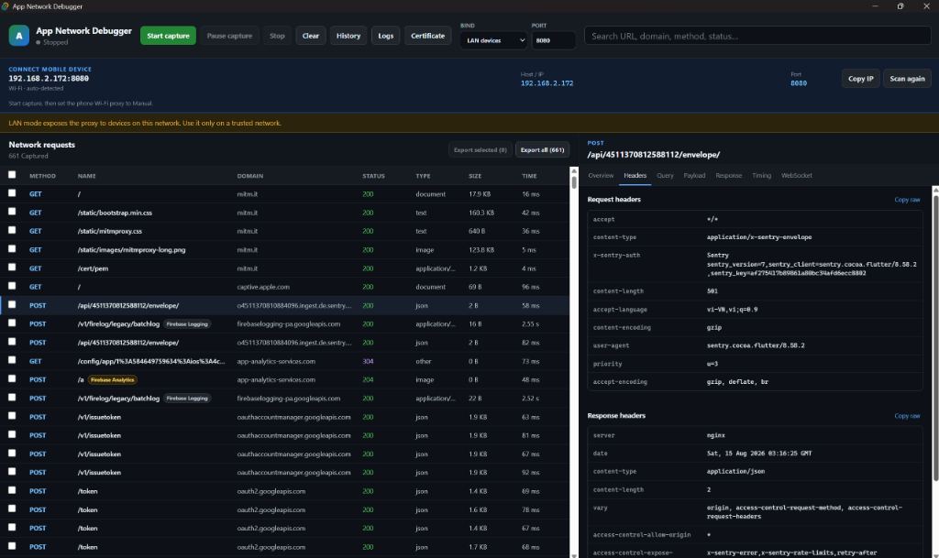Check the /static/bootstrap.min.css row checkbox

[12, 212]
